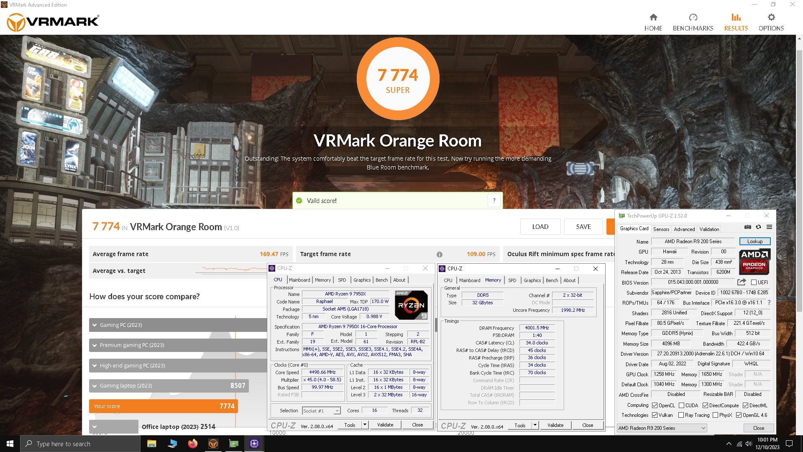The height and width of the screenshot is (452, 803).
Task: Click the LOAD button in VRMark results
Action: 540,227
